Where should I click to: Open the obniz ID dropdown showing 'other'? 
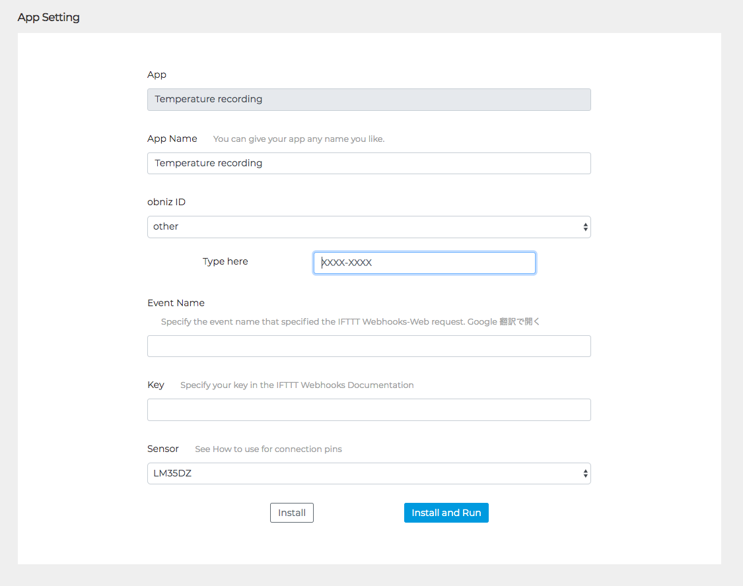coord(369,226)
